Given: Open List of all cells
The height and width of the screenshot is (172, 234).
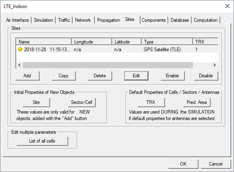Looking at the screenshot, I should pyautogui.click(x=42, y=141).
